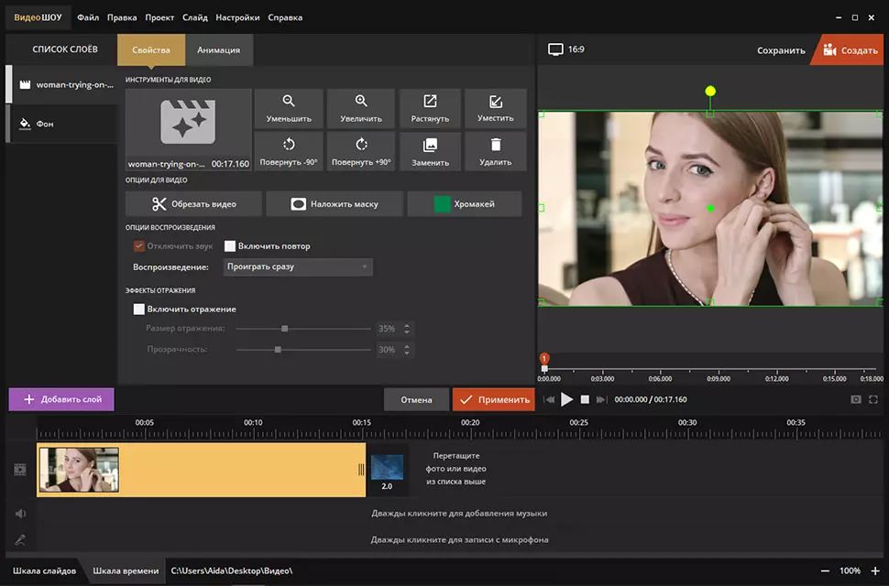The height and width of the screenshot is (586, 889).
Task: Click the Уменьшить zoom-out tool
Action: click(x=289, y=108)
